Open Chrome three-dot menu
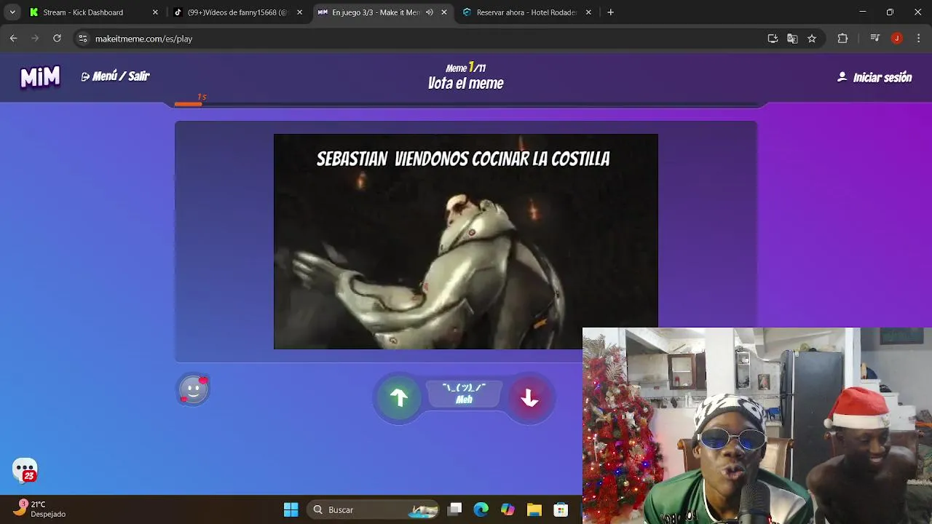This screenshot has height=524, width=932. [x=918, y=39]
